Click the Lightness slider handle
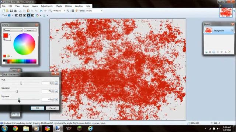This screenshot has height=132, width=236. click(19, 99)
